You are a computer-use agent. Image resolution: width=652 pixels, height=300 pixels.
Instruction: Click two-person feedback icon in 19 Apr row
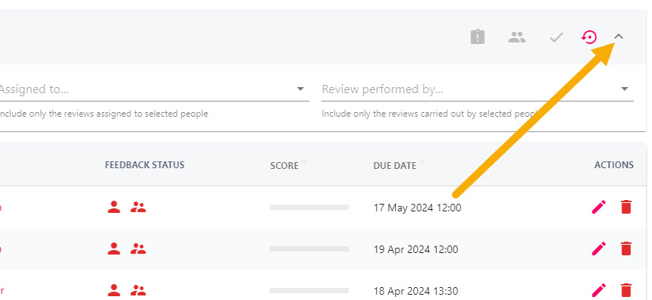click(x=138, y=248)
